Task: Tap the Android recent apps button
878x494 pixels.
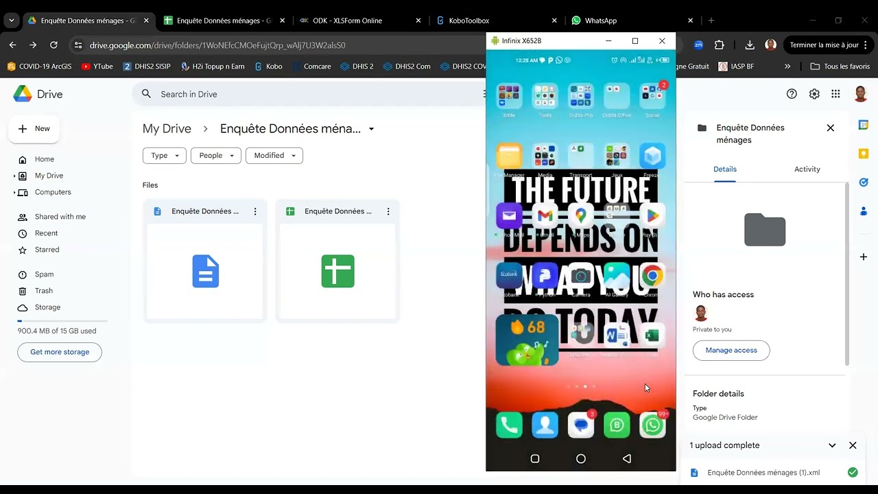Action: click(x=535, y=458)
